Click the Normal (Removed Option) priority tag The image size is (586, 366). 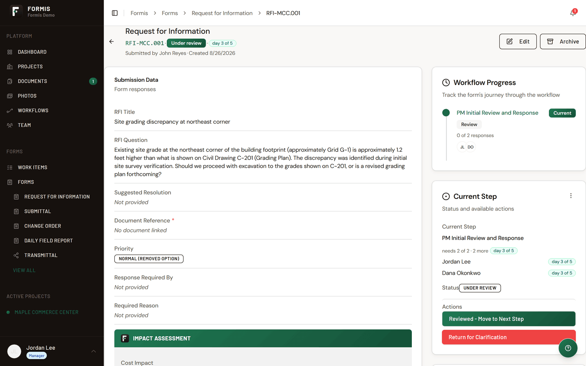point(149,259)
